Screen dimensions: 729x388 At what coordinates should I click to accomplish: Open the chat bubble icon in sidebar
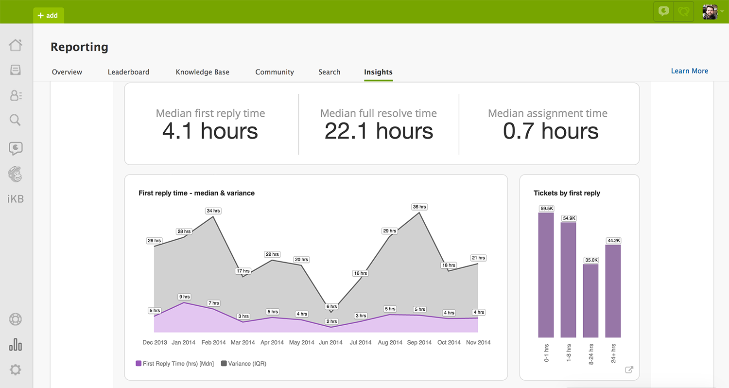[x=16, y=148]
